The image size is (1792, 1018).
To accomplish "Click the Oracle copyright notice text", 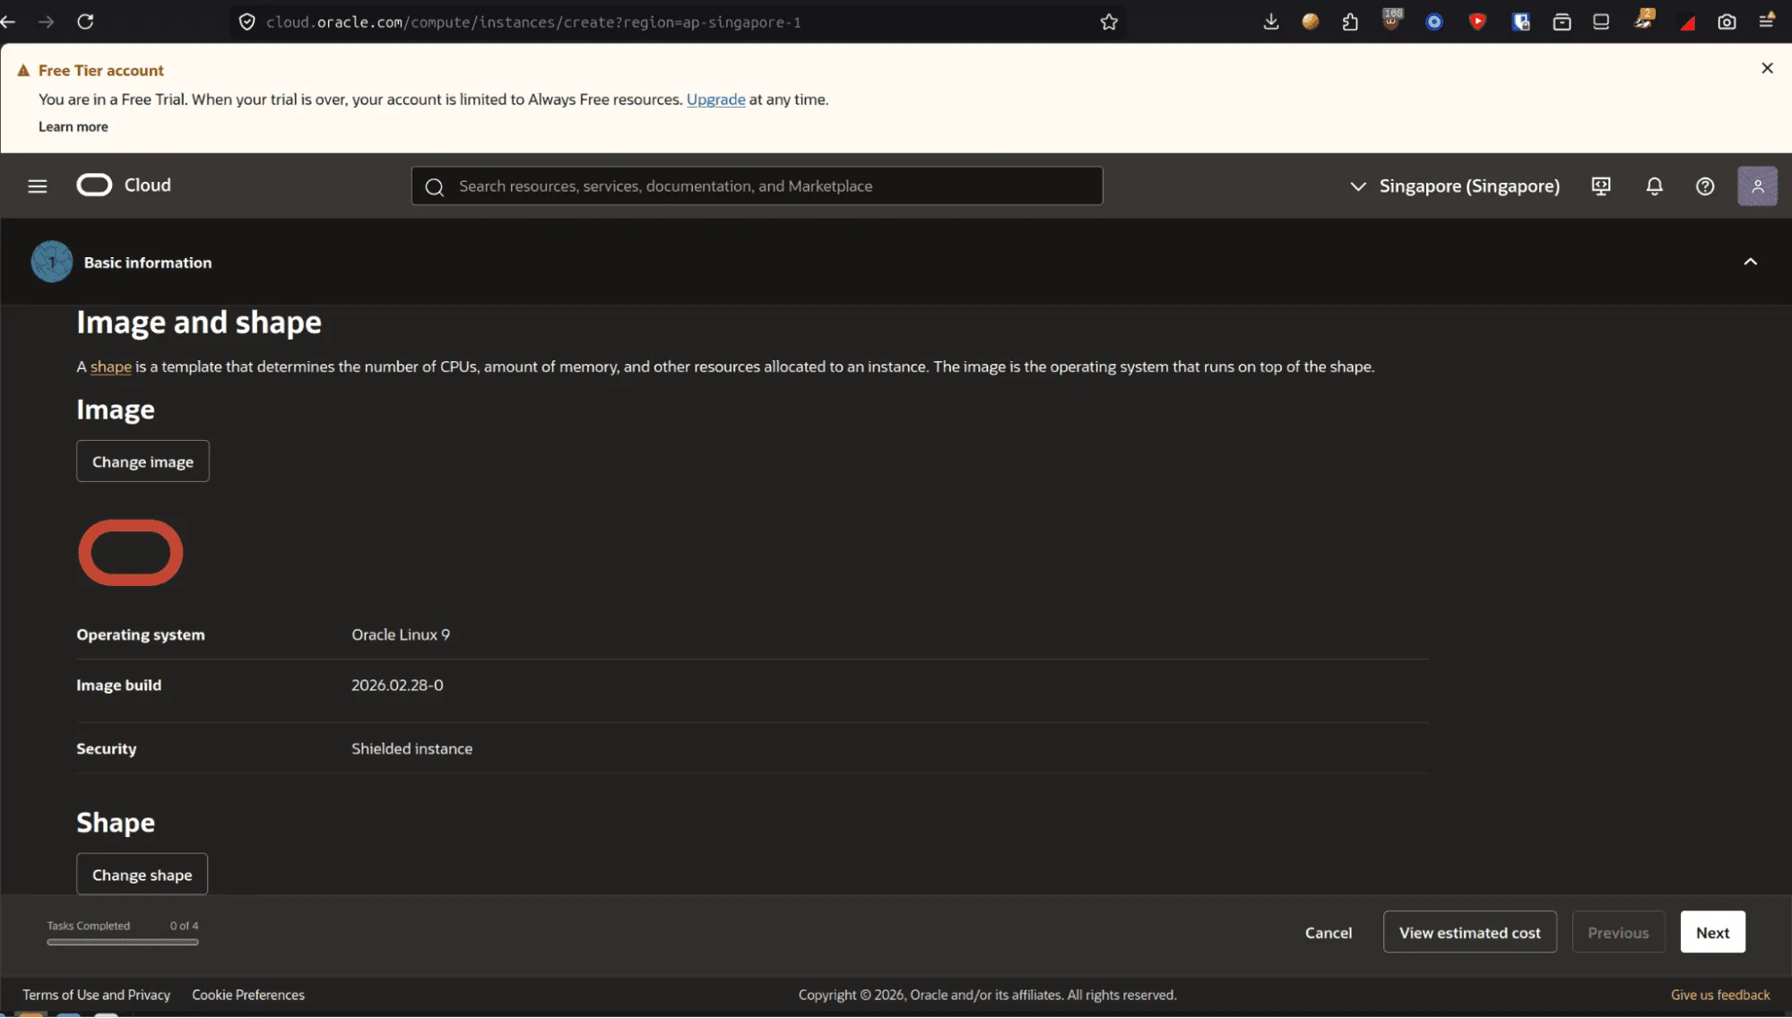I will [987, 995].
